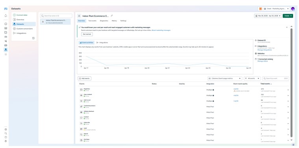
Task: Expand the Contact row chevron
Action: pyautogui.click(x=288, y=118)
